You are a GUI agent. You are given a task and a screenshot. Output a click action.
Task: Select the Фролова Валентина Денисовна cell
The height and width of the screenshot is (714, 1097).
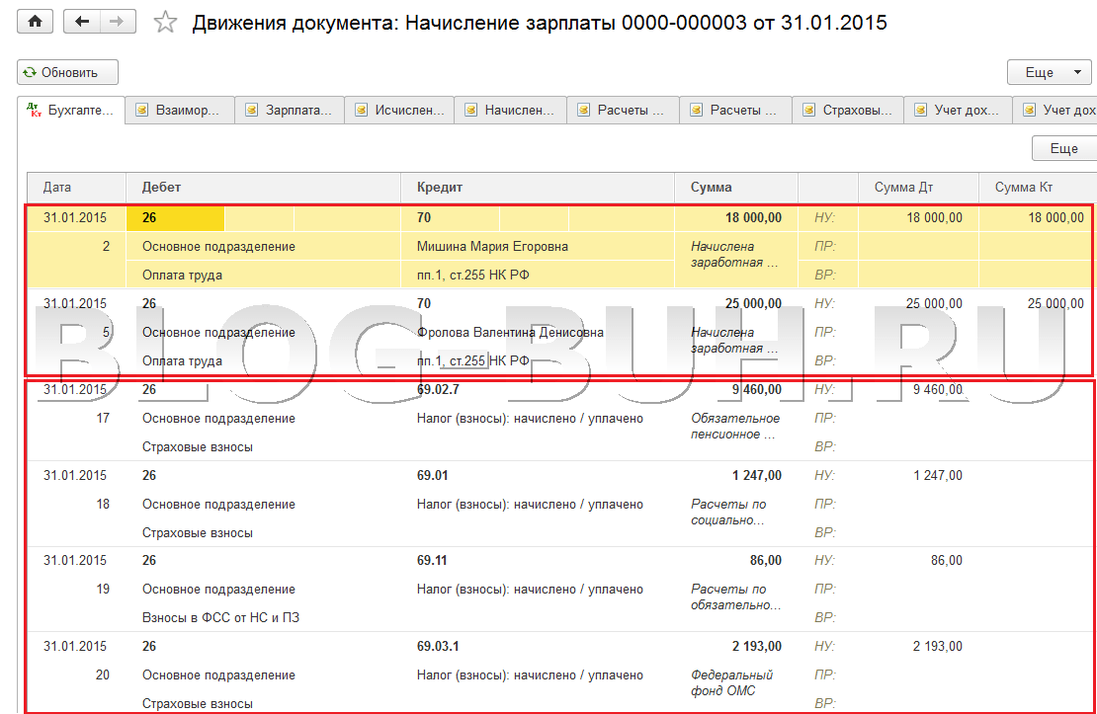[x=510, y=333]
